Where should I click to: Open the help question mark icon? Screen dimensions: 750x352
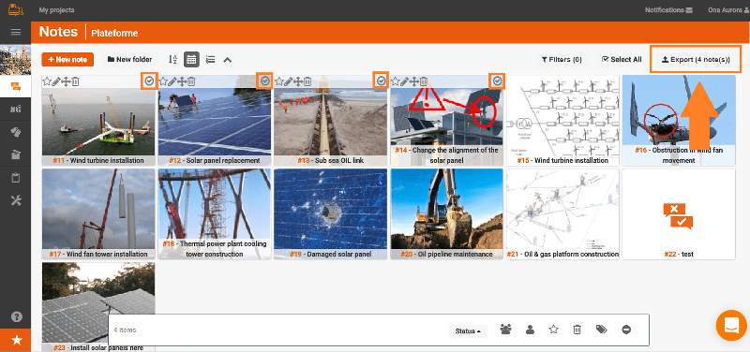16,317
